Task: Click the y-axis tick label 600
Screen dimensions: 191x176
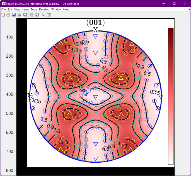Action: coord(10,132)
